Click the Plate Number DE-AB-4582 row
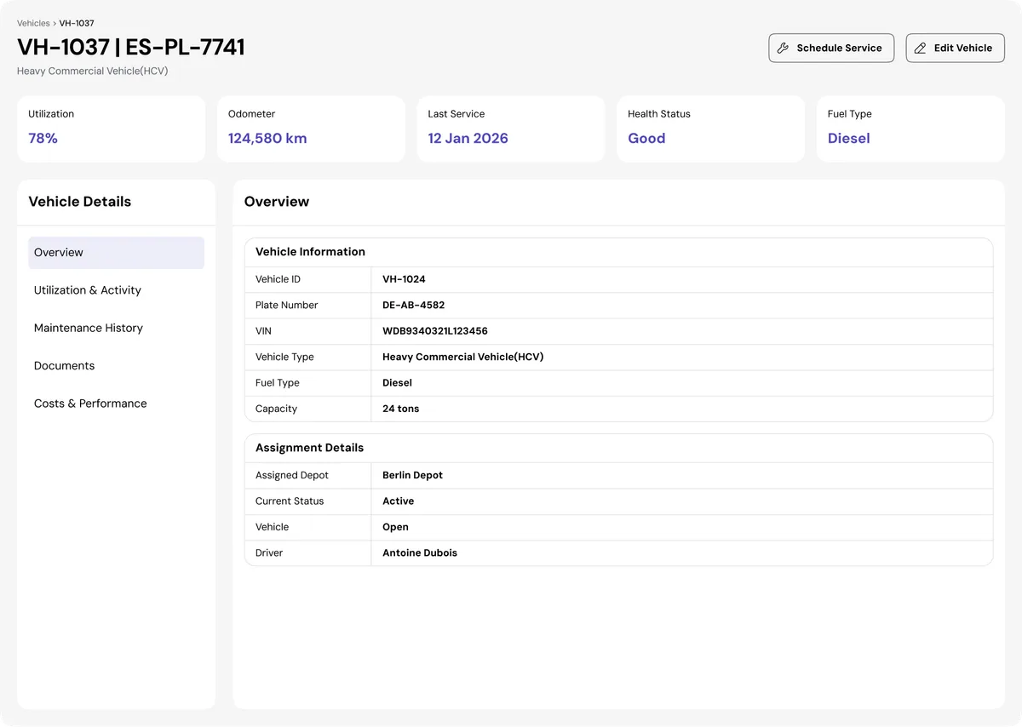 pos(413,305)
